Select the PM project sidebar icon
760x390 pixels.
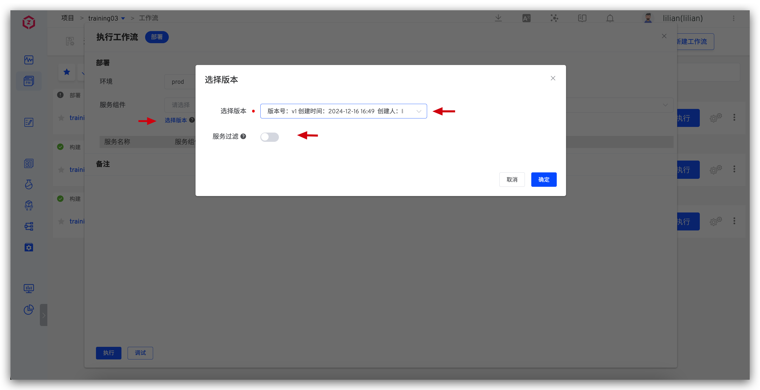(x=29, y=81)
